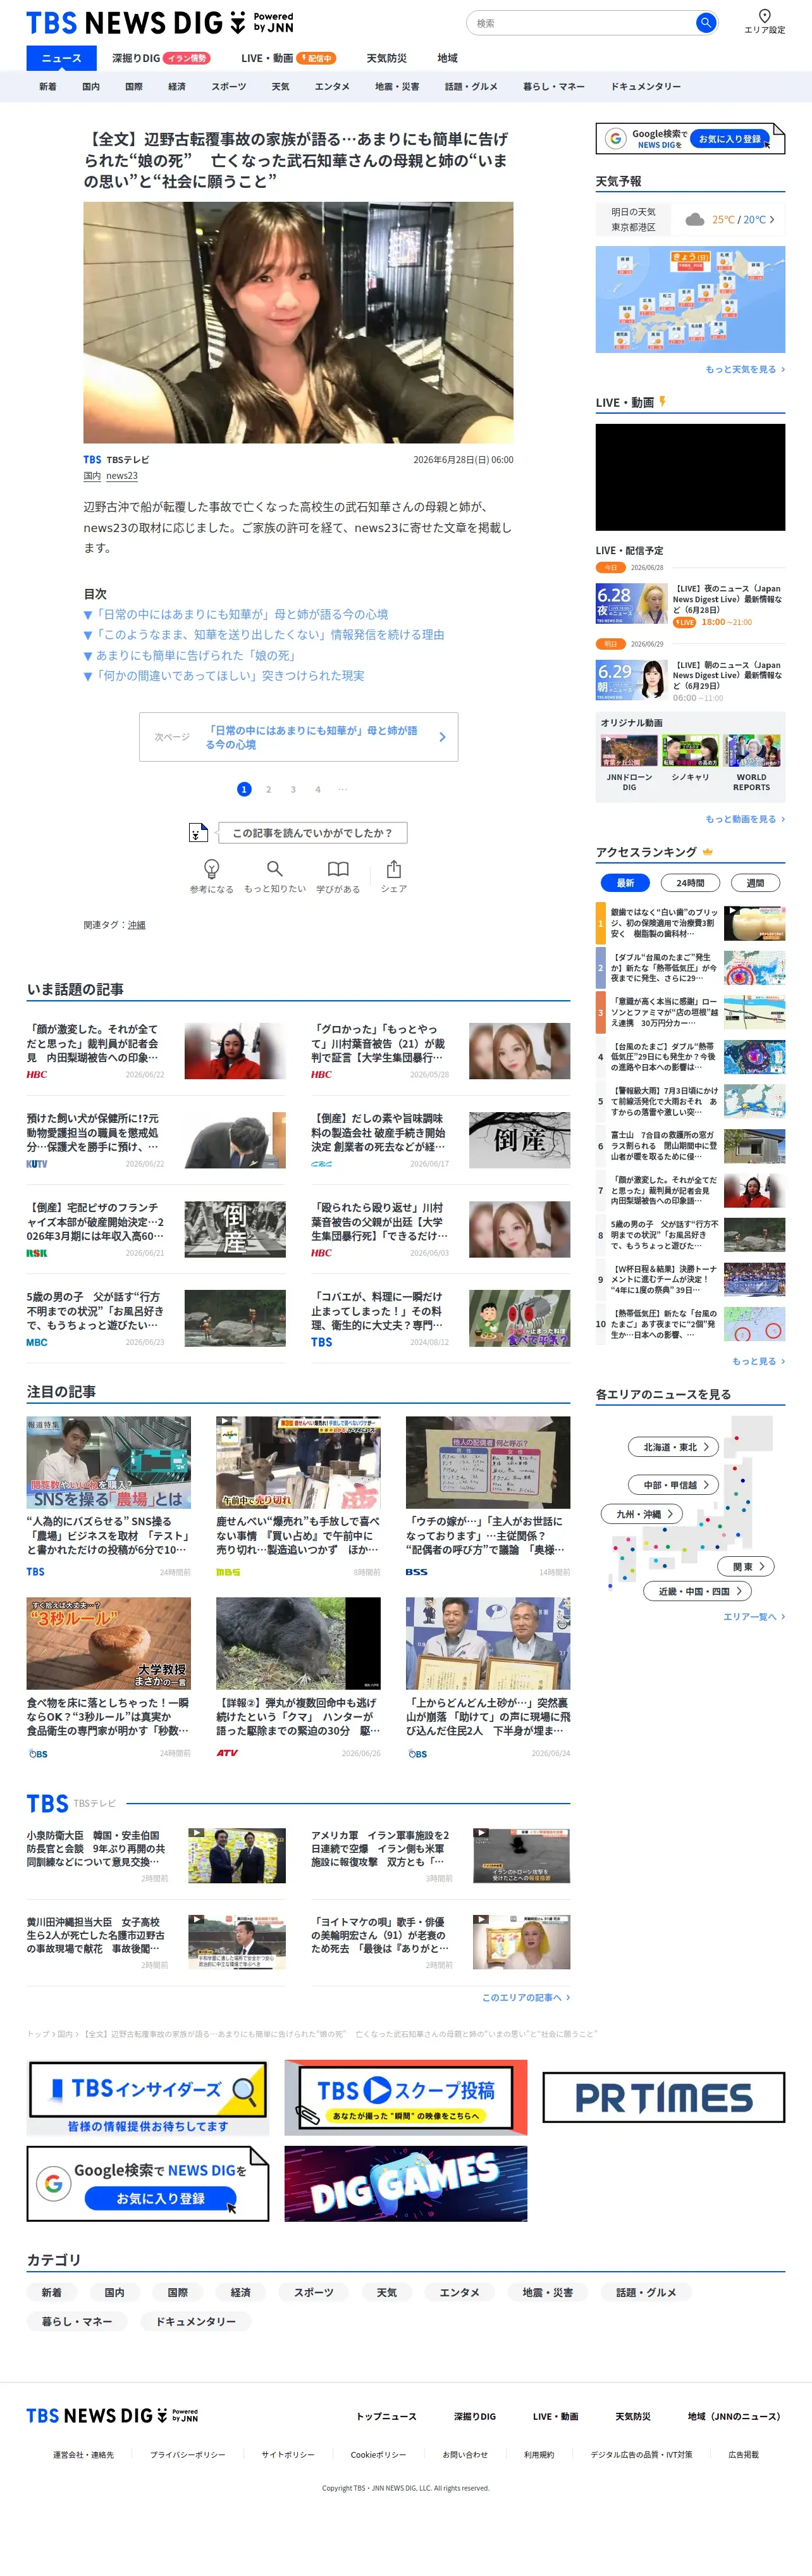Go to article page 4 in the pagination
This screenshot has height=2576, width=812.
click(318, 789)
